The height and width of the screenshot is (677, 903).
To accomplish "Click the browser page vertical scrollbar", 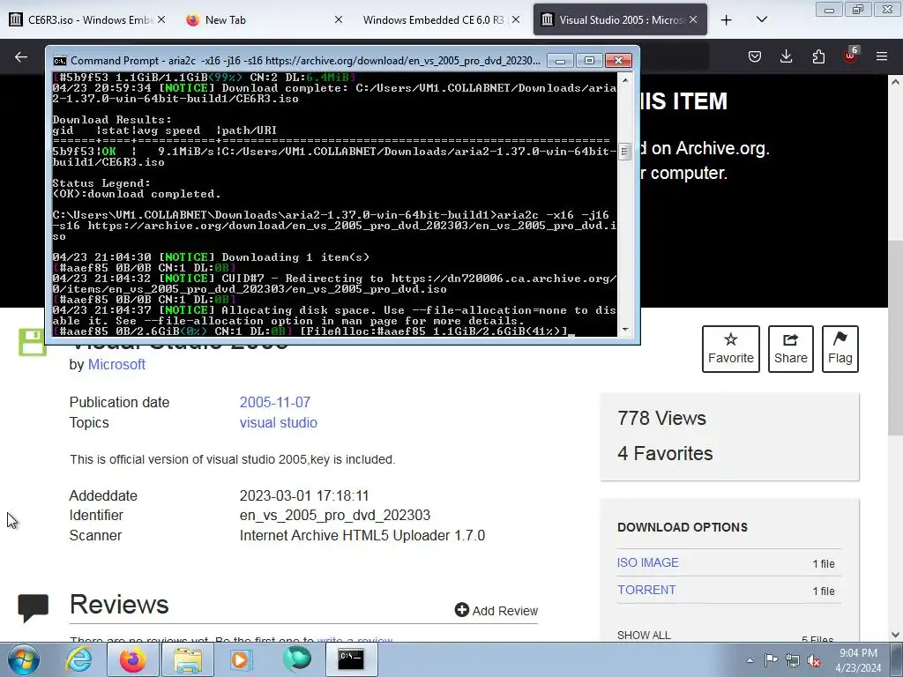I will click(896, 338).
